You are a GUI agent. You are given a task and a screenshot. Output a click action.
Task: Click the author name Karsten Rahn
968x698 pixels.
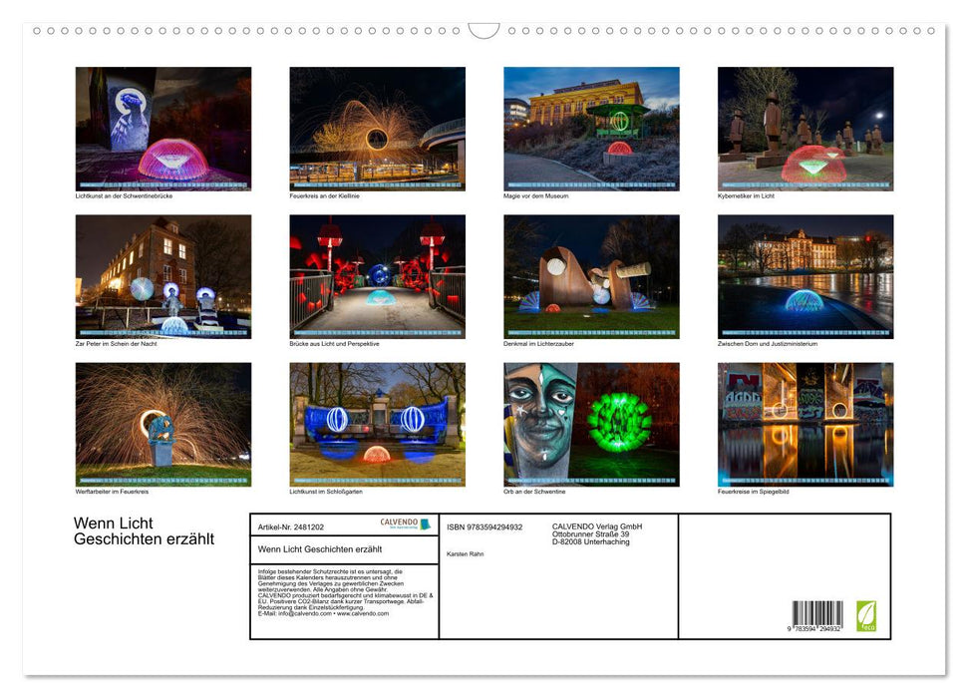click(465, 554)
